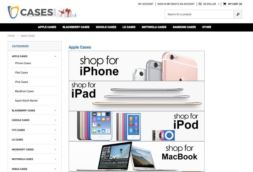Open Motorola Cases in the top menu

(154, 27)
